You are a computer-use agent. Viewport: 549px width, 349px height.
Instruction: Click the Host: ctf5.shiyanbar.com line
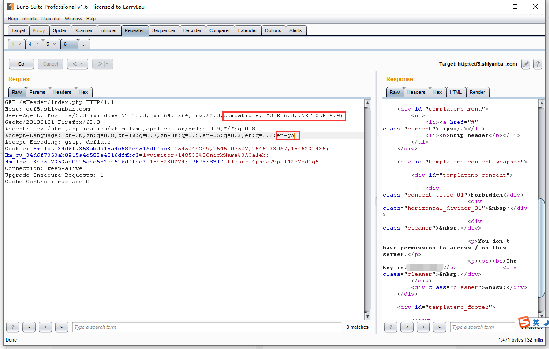pos(48,109)
